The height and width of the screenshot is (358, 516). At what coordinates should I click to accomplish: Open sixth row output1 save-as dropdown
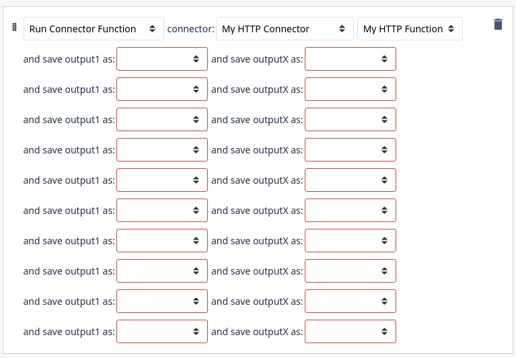162,210
